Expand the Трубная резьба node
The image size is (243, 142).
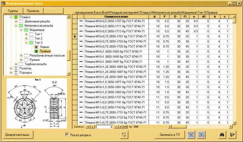click(16, 64)
